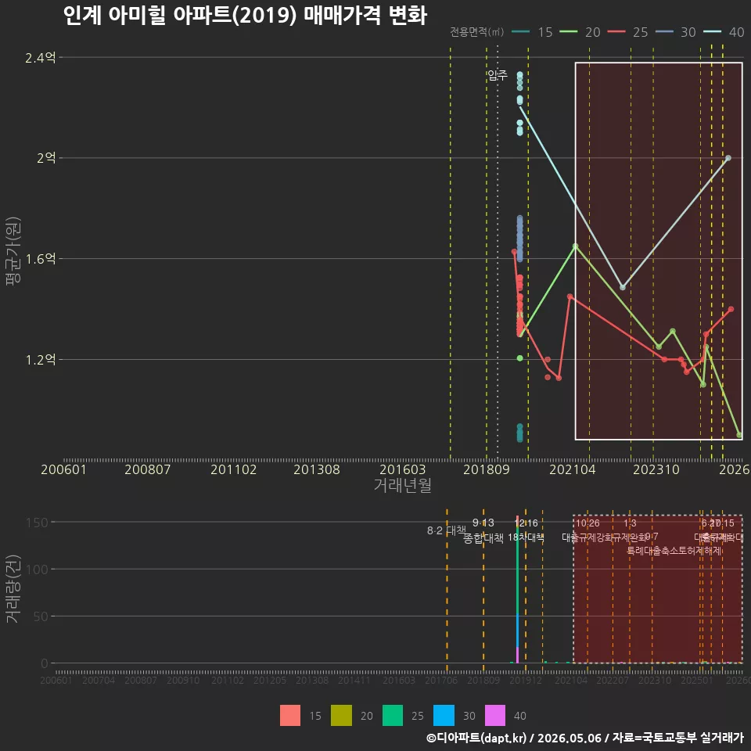Click the pink 15 swatch in bottom legend
This screenshot has height=751, width=751.
(290, 716)
